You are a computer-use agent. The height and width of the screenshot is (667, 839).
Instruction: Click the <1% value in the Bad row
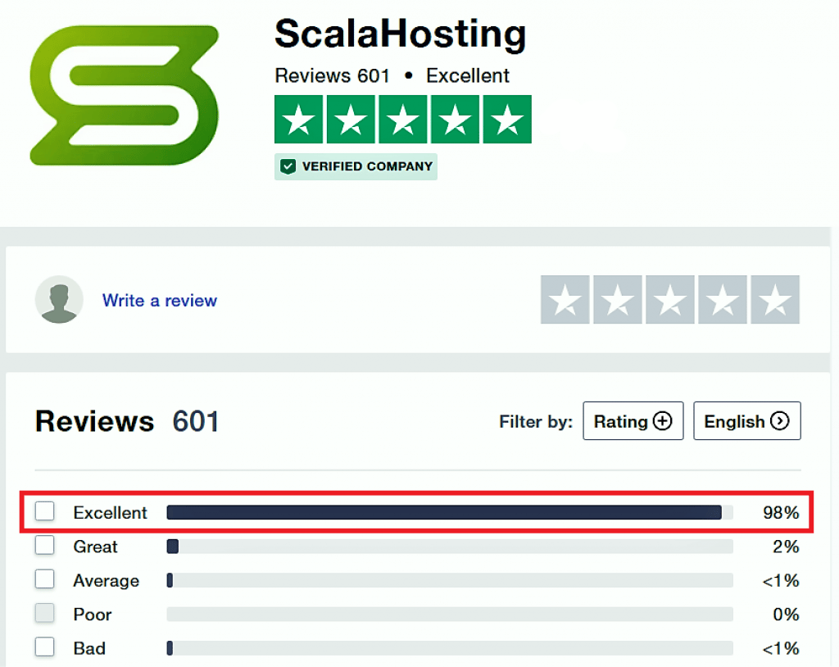[781, 648]
